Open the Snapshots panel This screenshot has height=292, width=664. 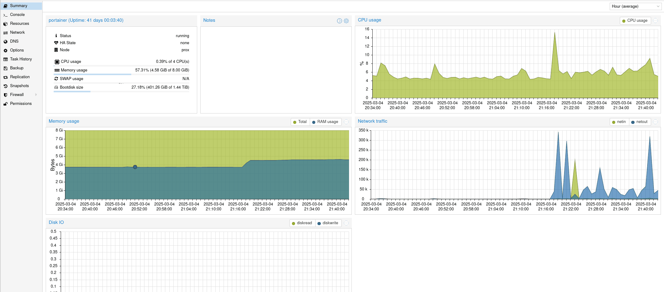coord(19,86)
